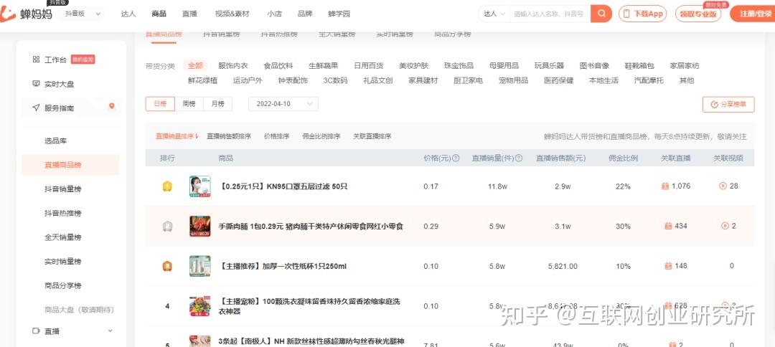The image size is (775, 347).
Task: Open 直播 top navigation menu
Action: pos(189,14)
